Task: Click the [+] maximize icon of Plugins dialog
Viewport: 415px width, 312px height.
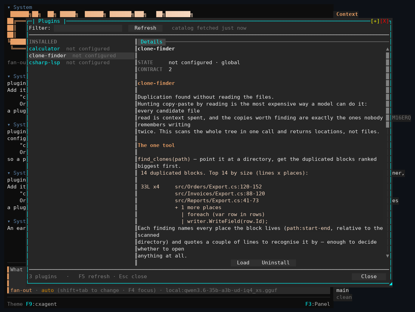Action: pos(375,21)
